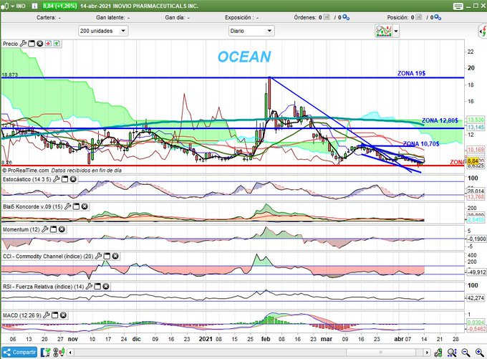Maximize the Blai5 Koncorde panel
This screenshot has width=487, height=359.
coord(76,206)
